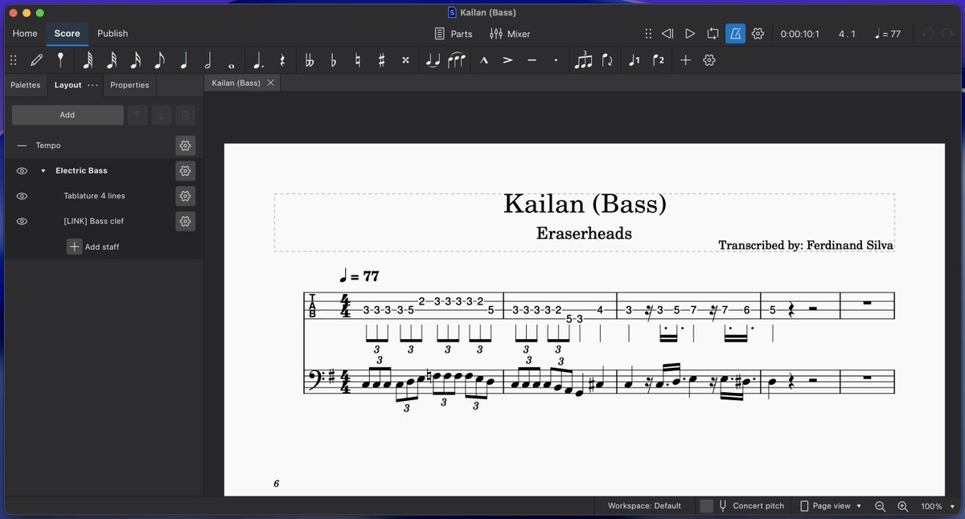This screenshot has height=519, width=965.
Task: Open the Palettes panel tab
Action: pos(25,84)
